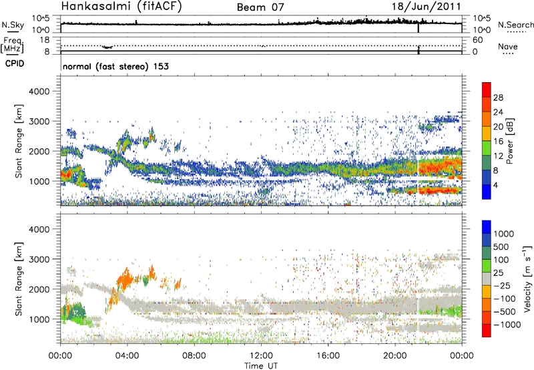Click the CPID label
The image size is (534, 370).
tap(15, 63)
